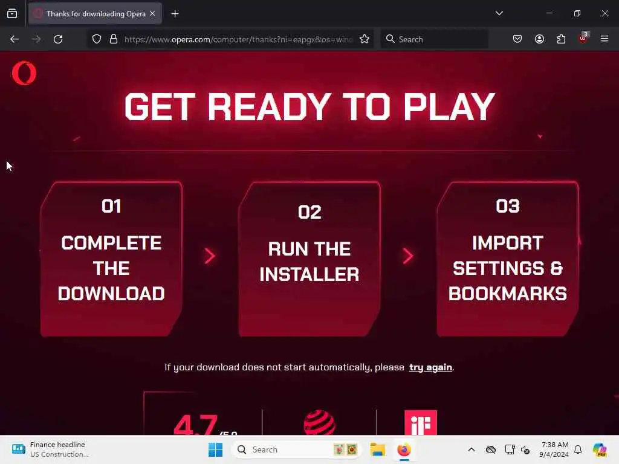This screenshot has width=619, height=464.
Task: View site security padlock info
Action: (x=114, y=39)
